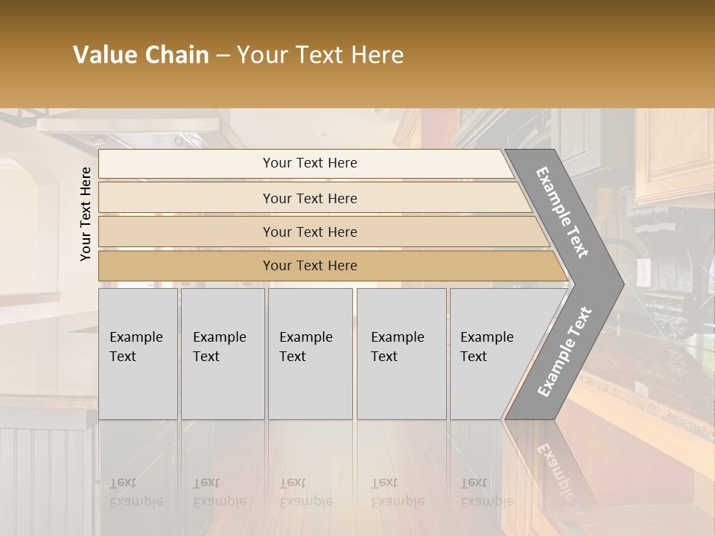Click the vertical Your Text Here label
This screenshot has height=536, width=715.
coord(86,214)
